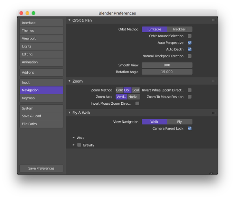Image resolution: width=235 pixels, height=199 pixels.
Task: Set Zoom Axis to Vertical
Action: click(x=121, y=97)
